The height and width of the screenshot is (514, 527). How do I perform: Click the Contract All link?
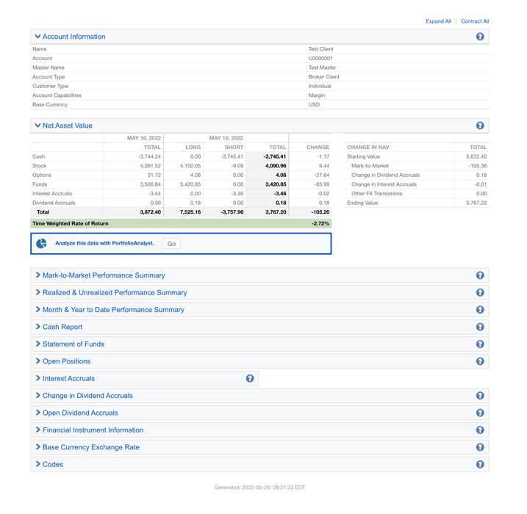[475, 21]
